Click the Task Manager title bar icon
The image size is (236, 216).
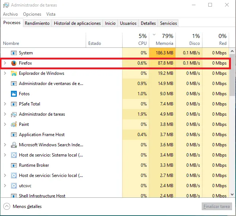tap(6, 5)
